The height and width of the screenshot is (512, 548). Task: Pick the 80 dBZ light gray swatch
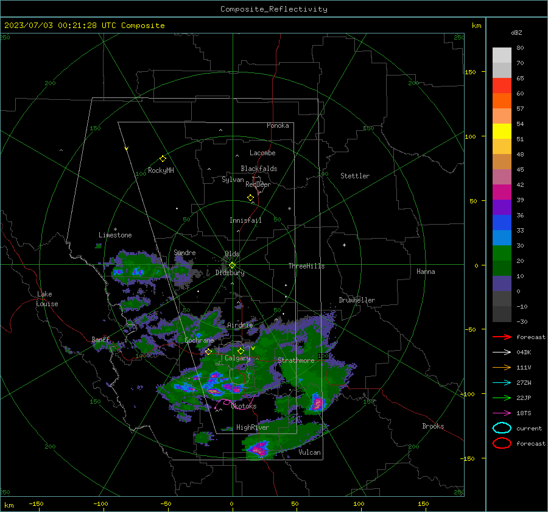[502, 55]
